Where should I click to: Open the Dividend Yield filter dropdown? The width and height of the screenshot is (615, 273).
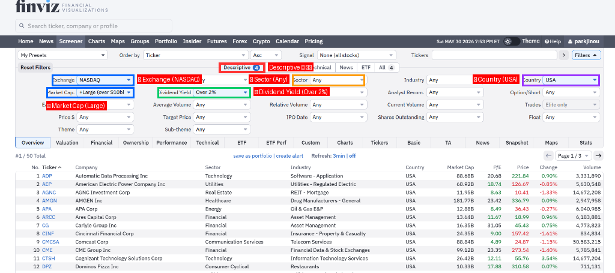coord(222,92)
